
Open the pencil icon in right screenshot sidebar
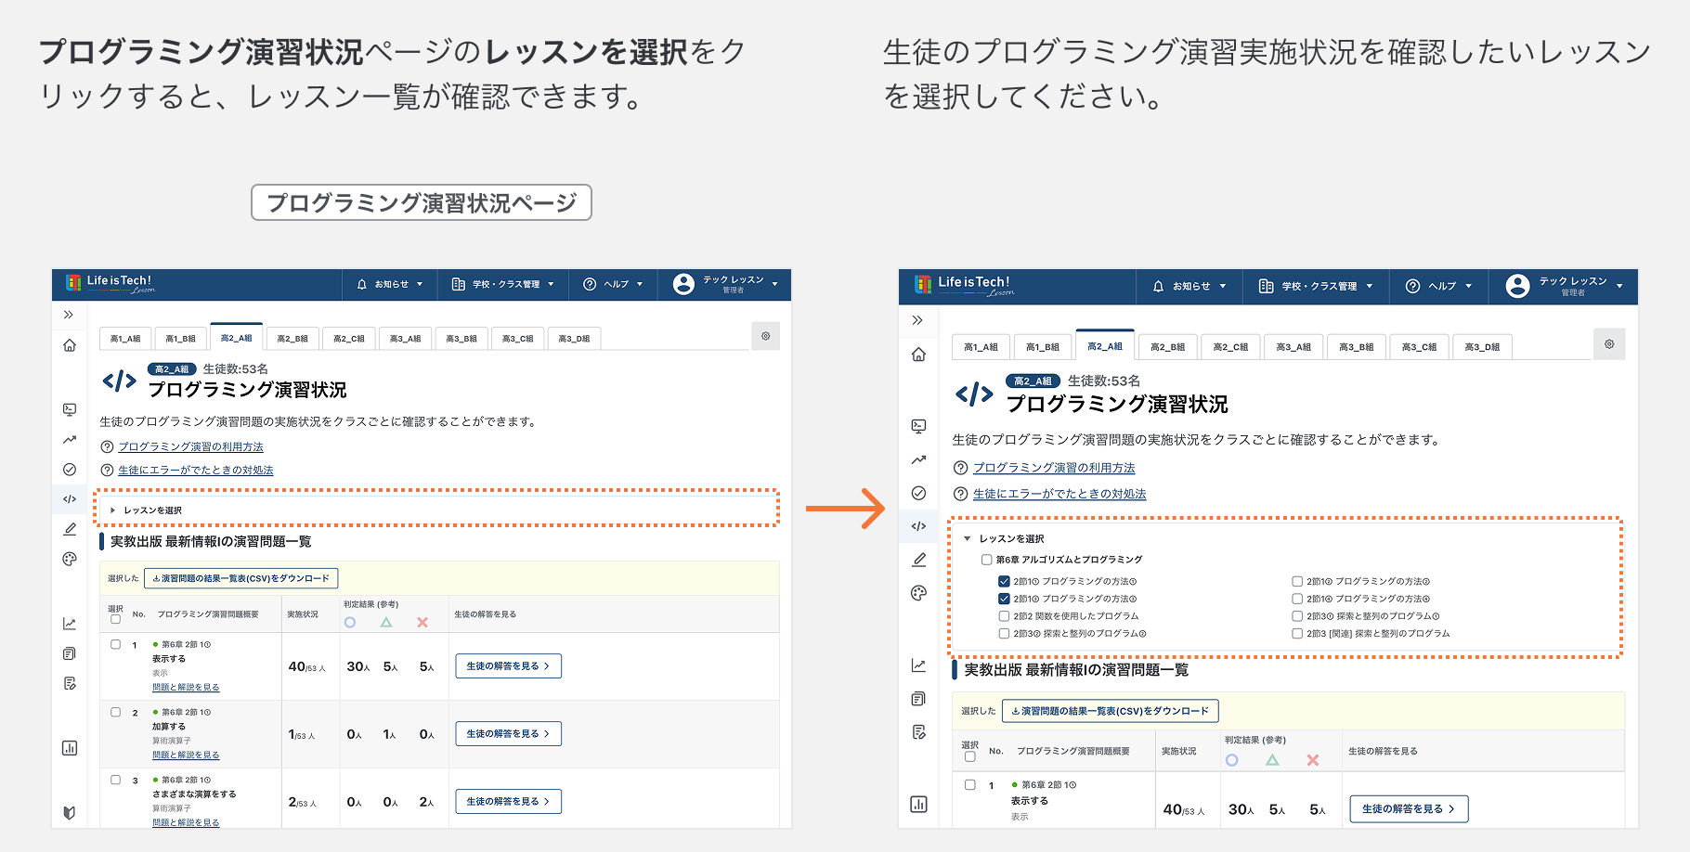coord(918,560)
